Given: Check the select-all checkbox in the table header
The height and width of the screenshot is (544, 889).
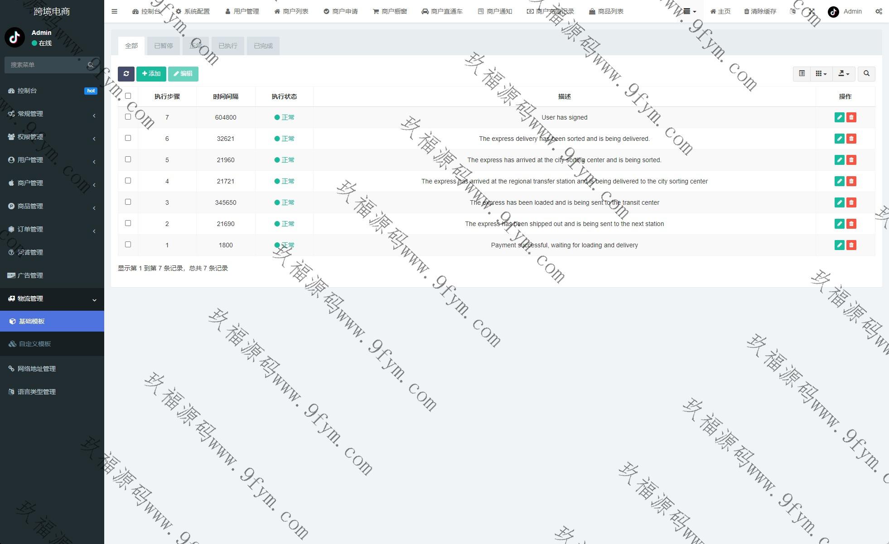Looking at the screenshot, I should [x=128, y=96].
